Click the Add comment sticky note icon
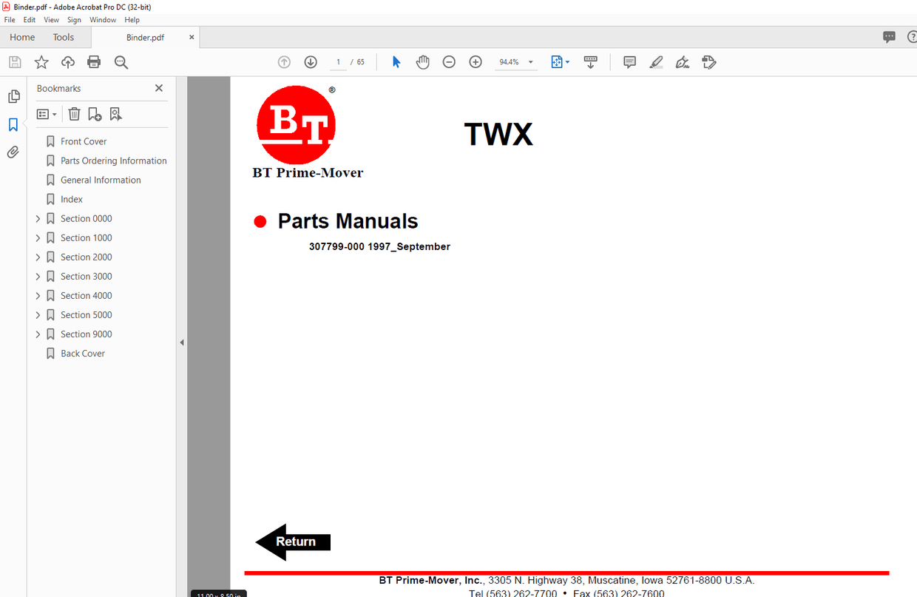Image resolution: width=917 pixels, height=597 pixels. (629, 62)
